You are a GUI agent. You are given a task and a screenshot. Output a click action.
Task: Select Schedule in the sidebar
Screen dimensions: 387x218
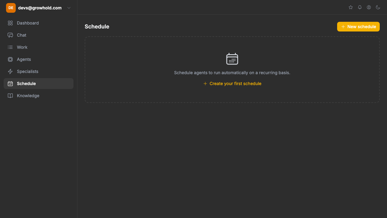26,84
